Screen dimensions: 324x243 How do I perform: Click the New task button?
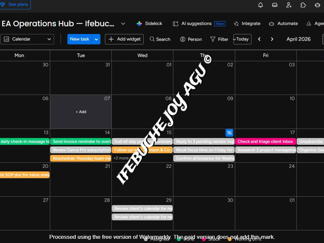pos(79,39)
